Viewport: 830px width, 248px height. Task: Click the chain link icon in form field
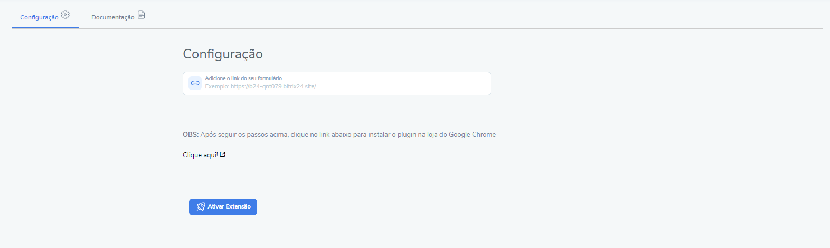(x=195, y=83)
